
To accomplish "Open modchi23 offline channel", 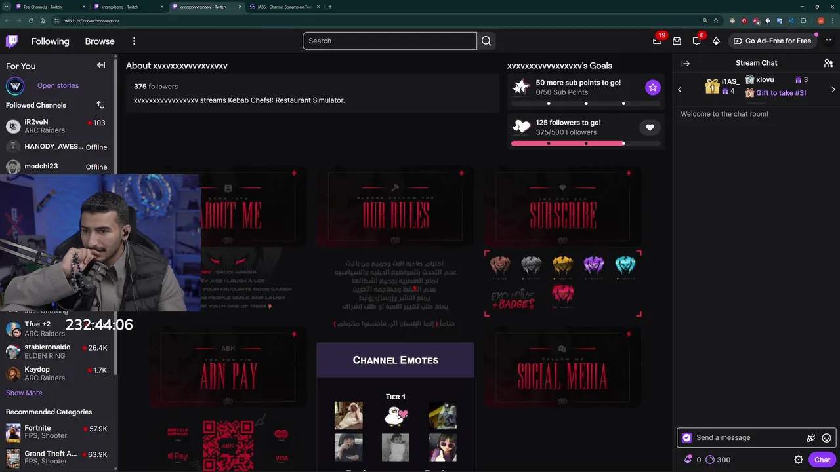I will 59,167.
